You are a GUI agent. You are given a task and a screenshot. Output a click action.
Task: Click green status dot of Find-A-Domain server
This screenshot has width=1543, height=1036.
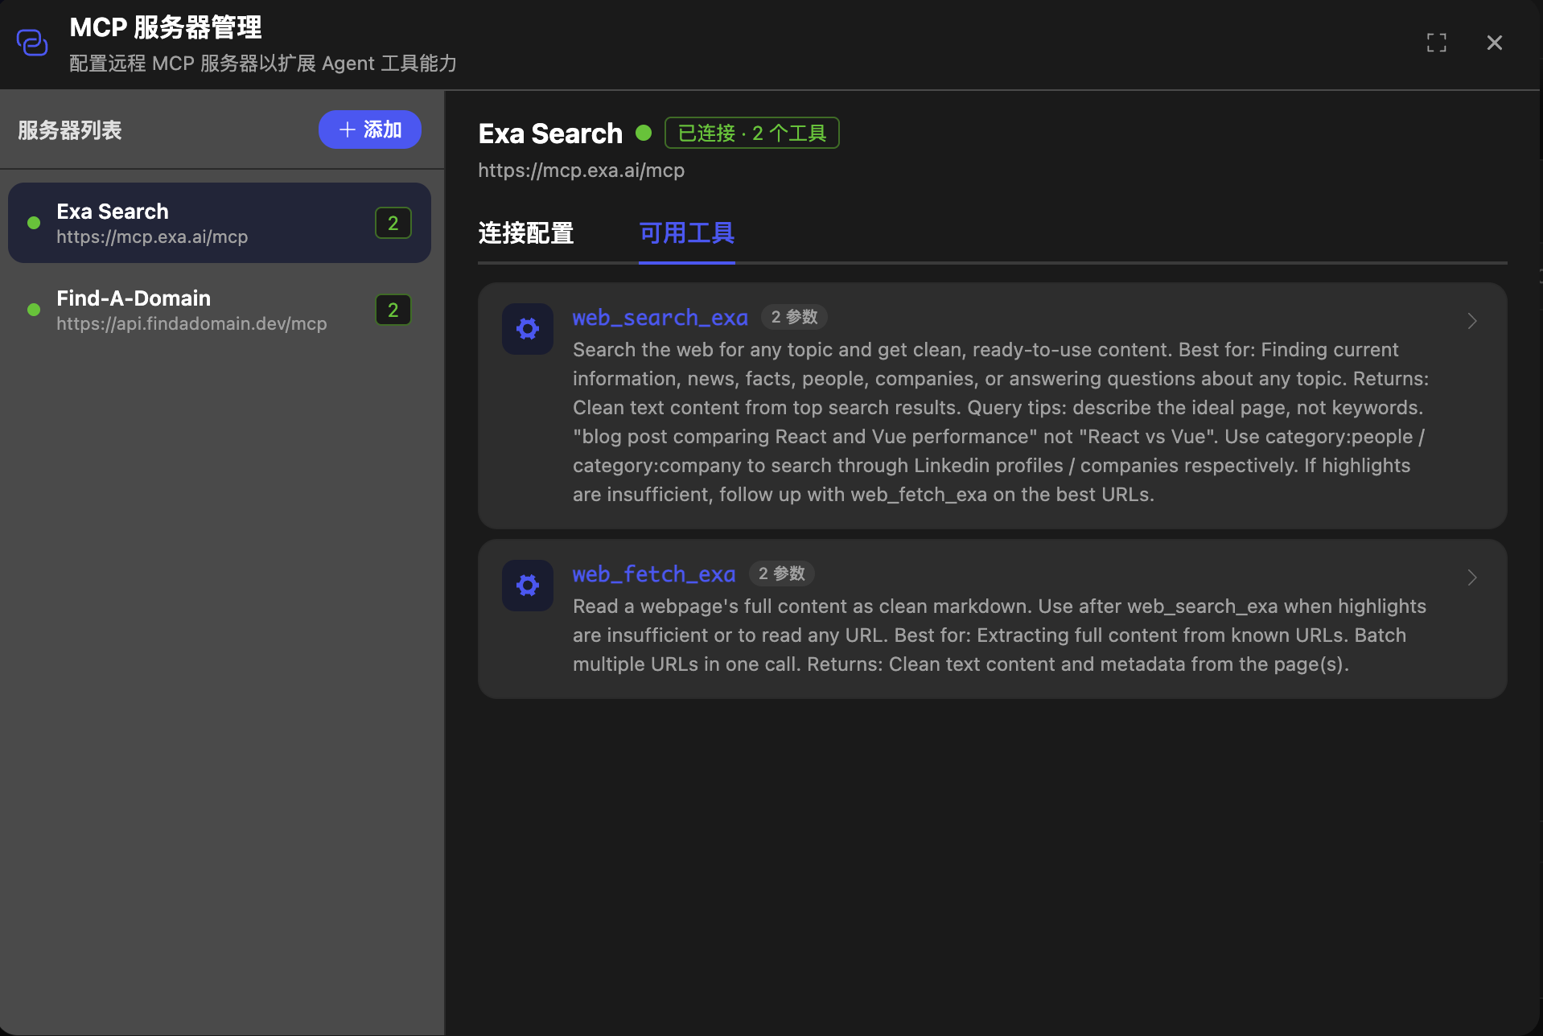(34, 310)
